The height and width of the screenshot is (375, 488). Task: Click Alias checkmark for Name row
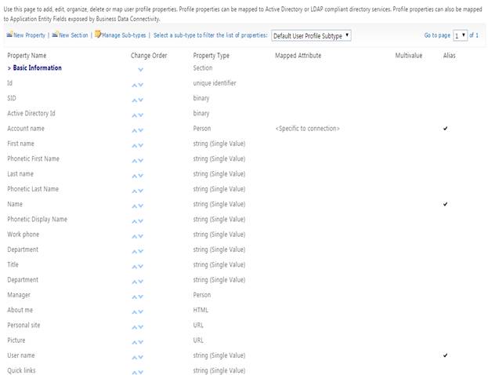tap(446, 204)
